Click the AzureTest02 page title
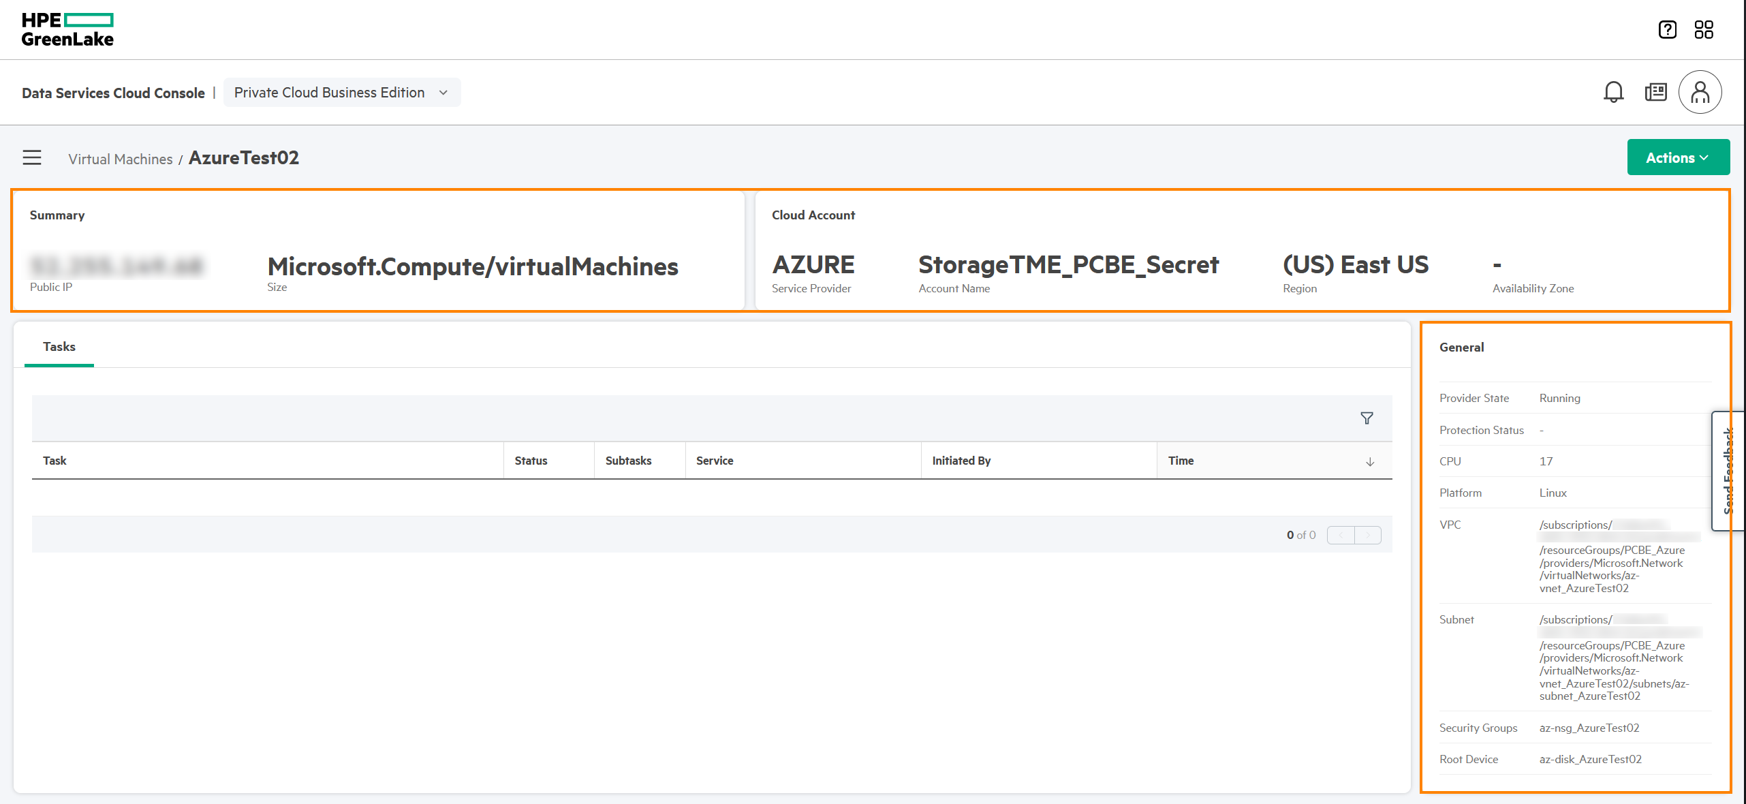Image resolution: width=1746 pixels, height=804 pixels. click(x=244, y=157)
